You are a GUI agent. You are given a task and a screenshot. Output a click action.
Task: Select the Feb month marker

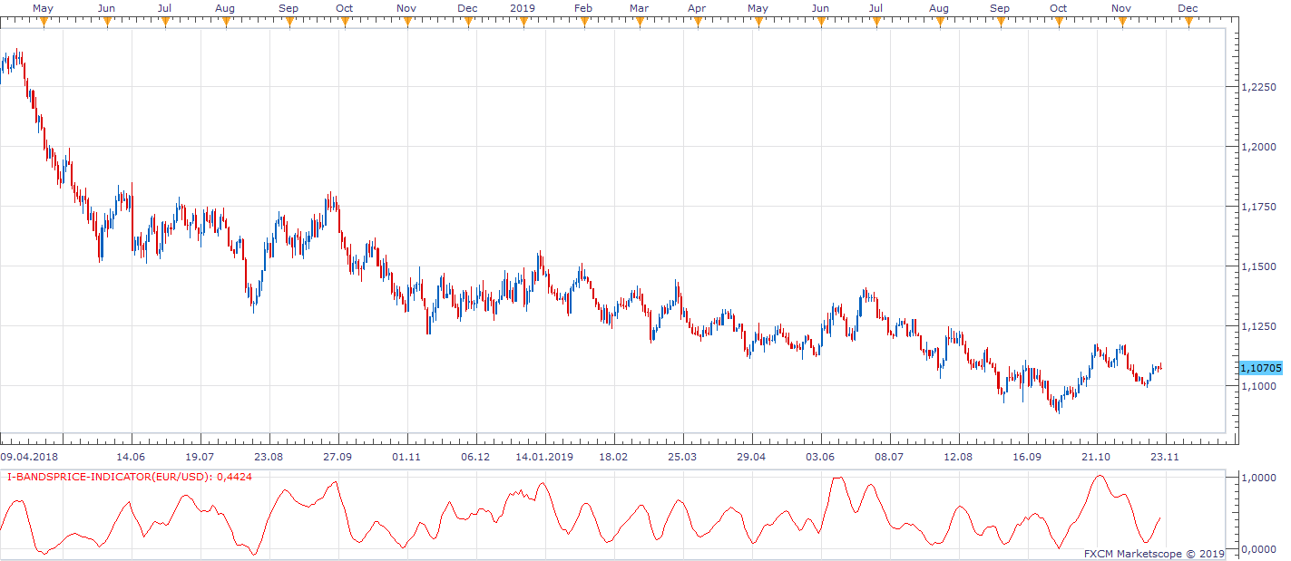583,8
